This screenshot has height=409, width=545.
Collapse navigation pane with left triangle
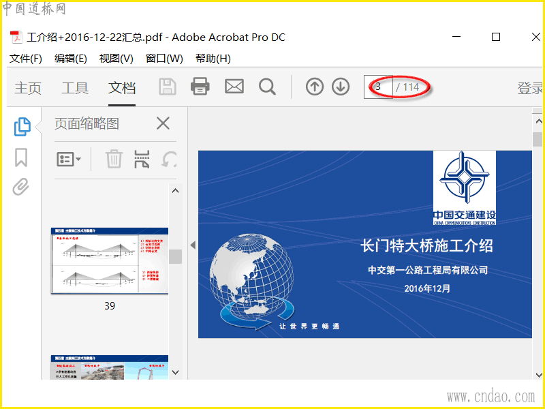coord(193,245)
